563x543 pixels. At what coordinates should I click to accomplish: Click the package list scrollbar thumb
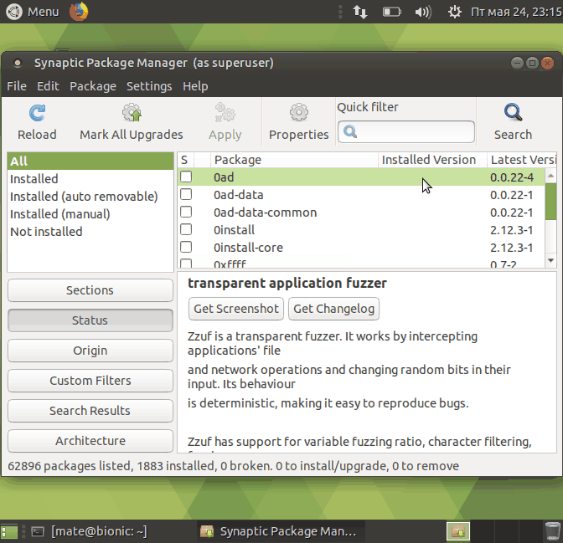pyautogui.click(x=550, y=202)
